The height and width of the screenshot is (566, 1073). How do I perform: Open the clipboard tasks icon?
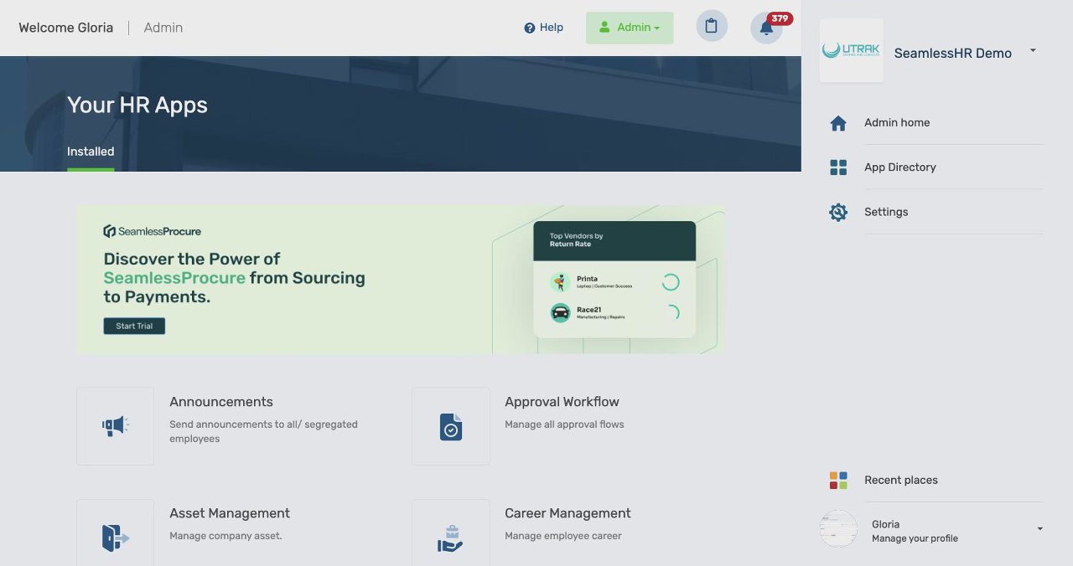coord(712,26)
